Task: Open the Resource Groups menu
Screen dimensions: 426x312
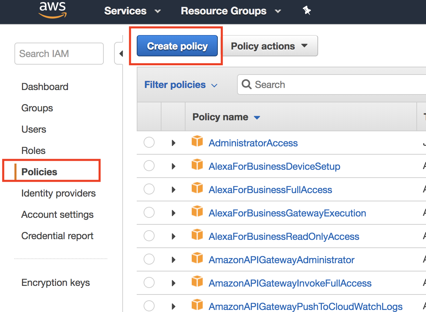Action: 231,11
